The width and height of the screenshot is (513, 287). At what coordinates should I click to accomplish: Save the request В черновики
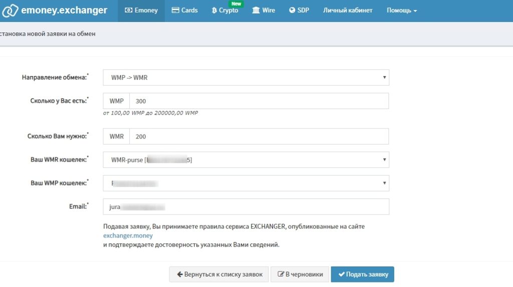point(301,274)
